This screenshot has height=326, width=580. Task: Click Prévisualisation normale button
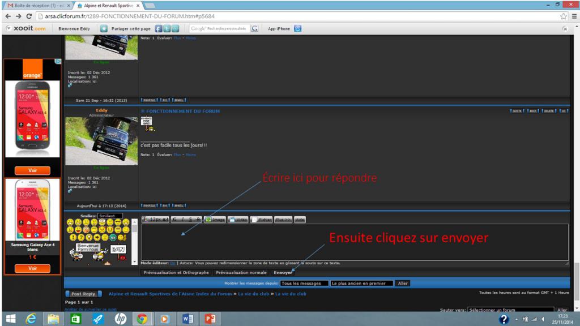click(241, 272)
